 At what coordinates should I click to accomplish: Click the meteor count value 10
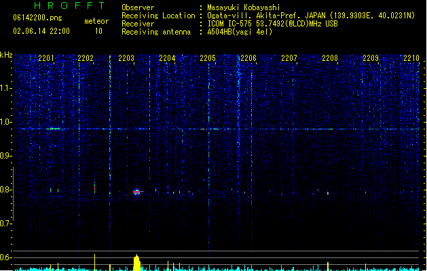click(x=98, y=31)
